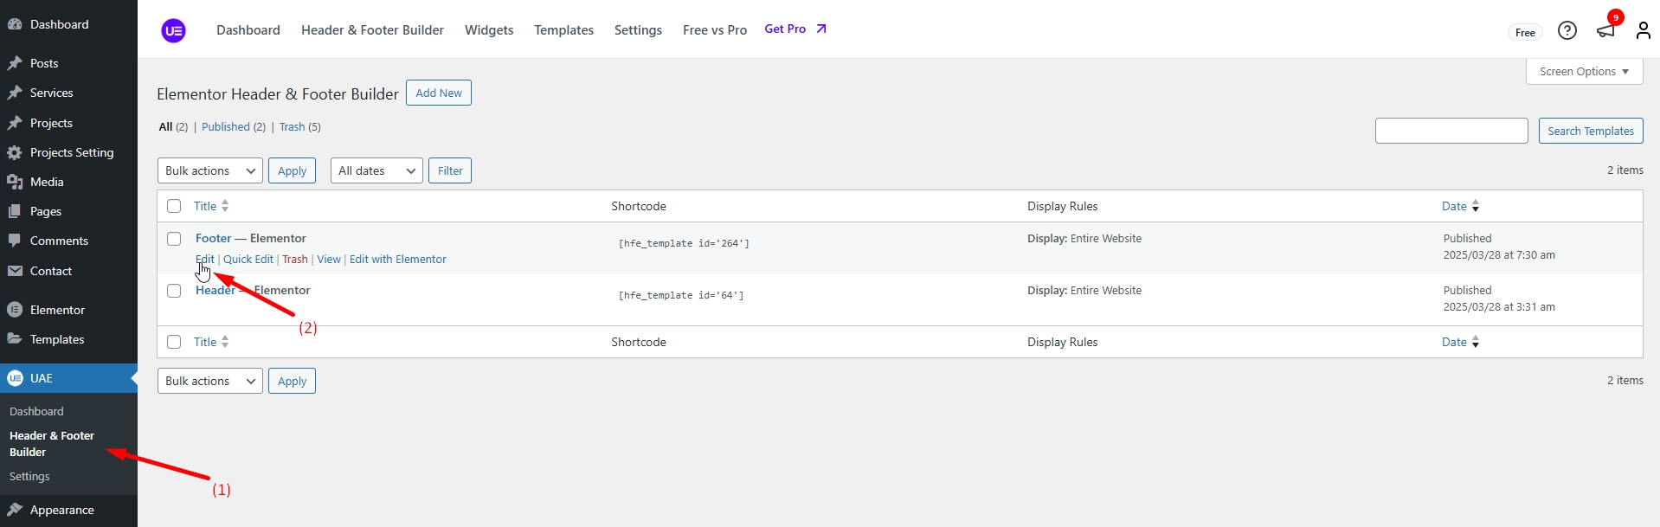Open the help question mark icon
Viewport: 1660px width, 527px height.
click(x=1567, y=31)
